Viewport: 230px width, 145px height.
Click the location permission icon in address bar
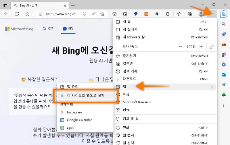click(x=84, y=14)
